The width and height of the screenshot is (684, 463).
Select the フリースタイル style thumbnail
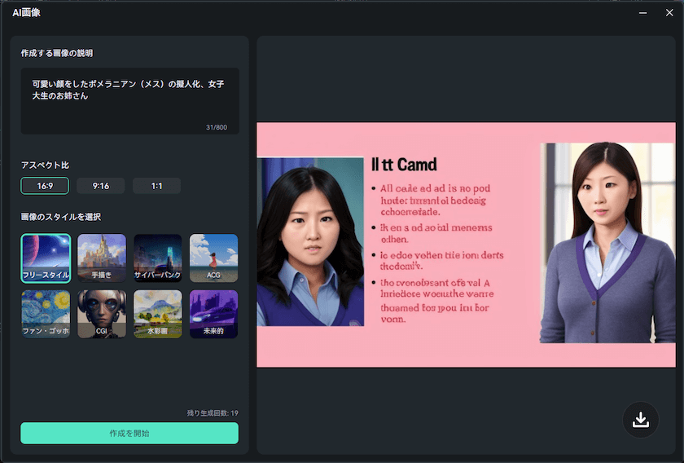46,258
